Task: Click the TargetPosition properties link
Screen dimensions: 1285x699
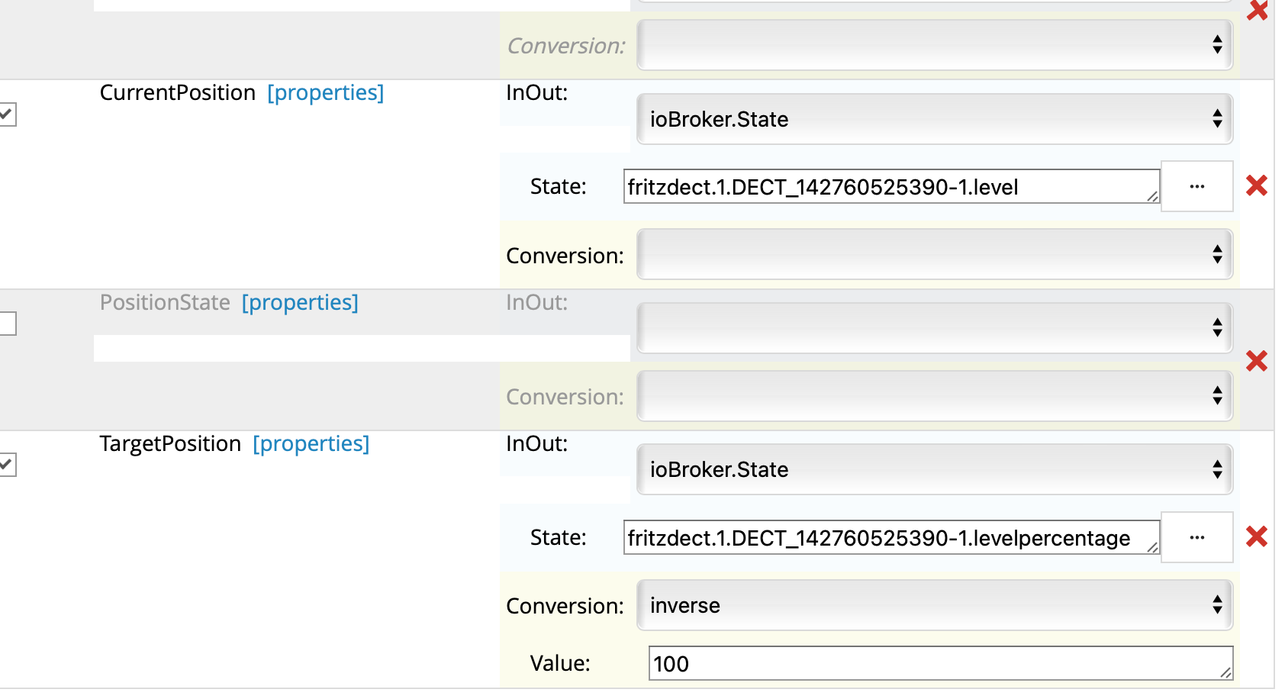Action: click(311, 444)
